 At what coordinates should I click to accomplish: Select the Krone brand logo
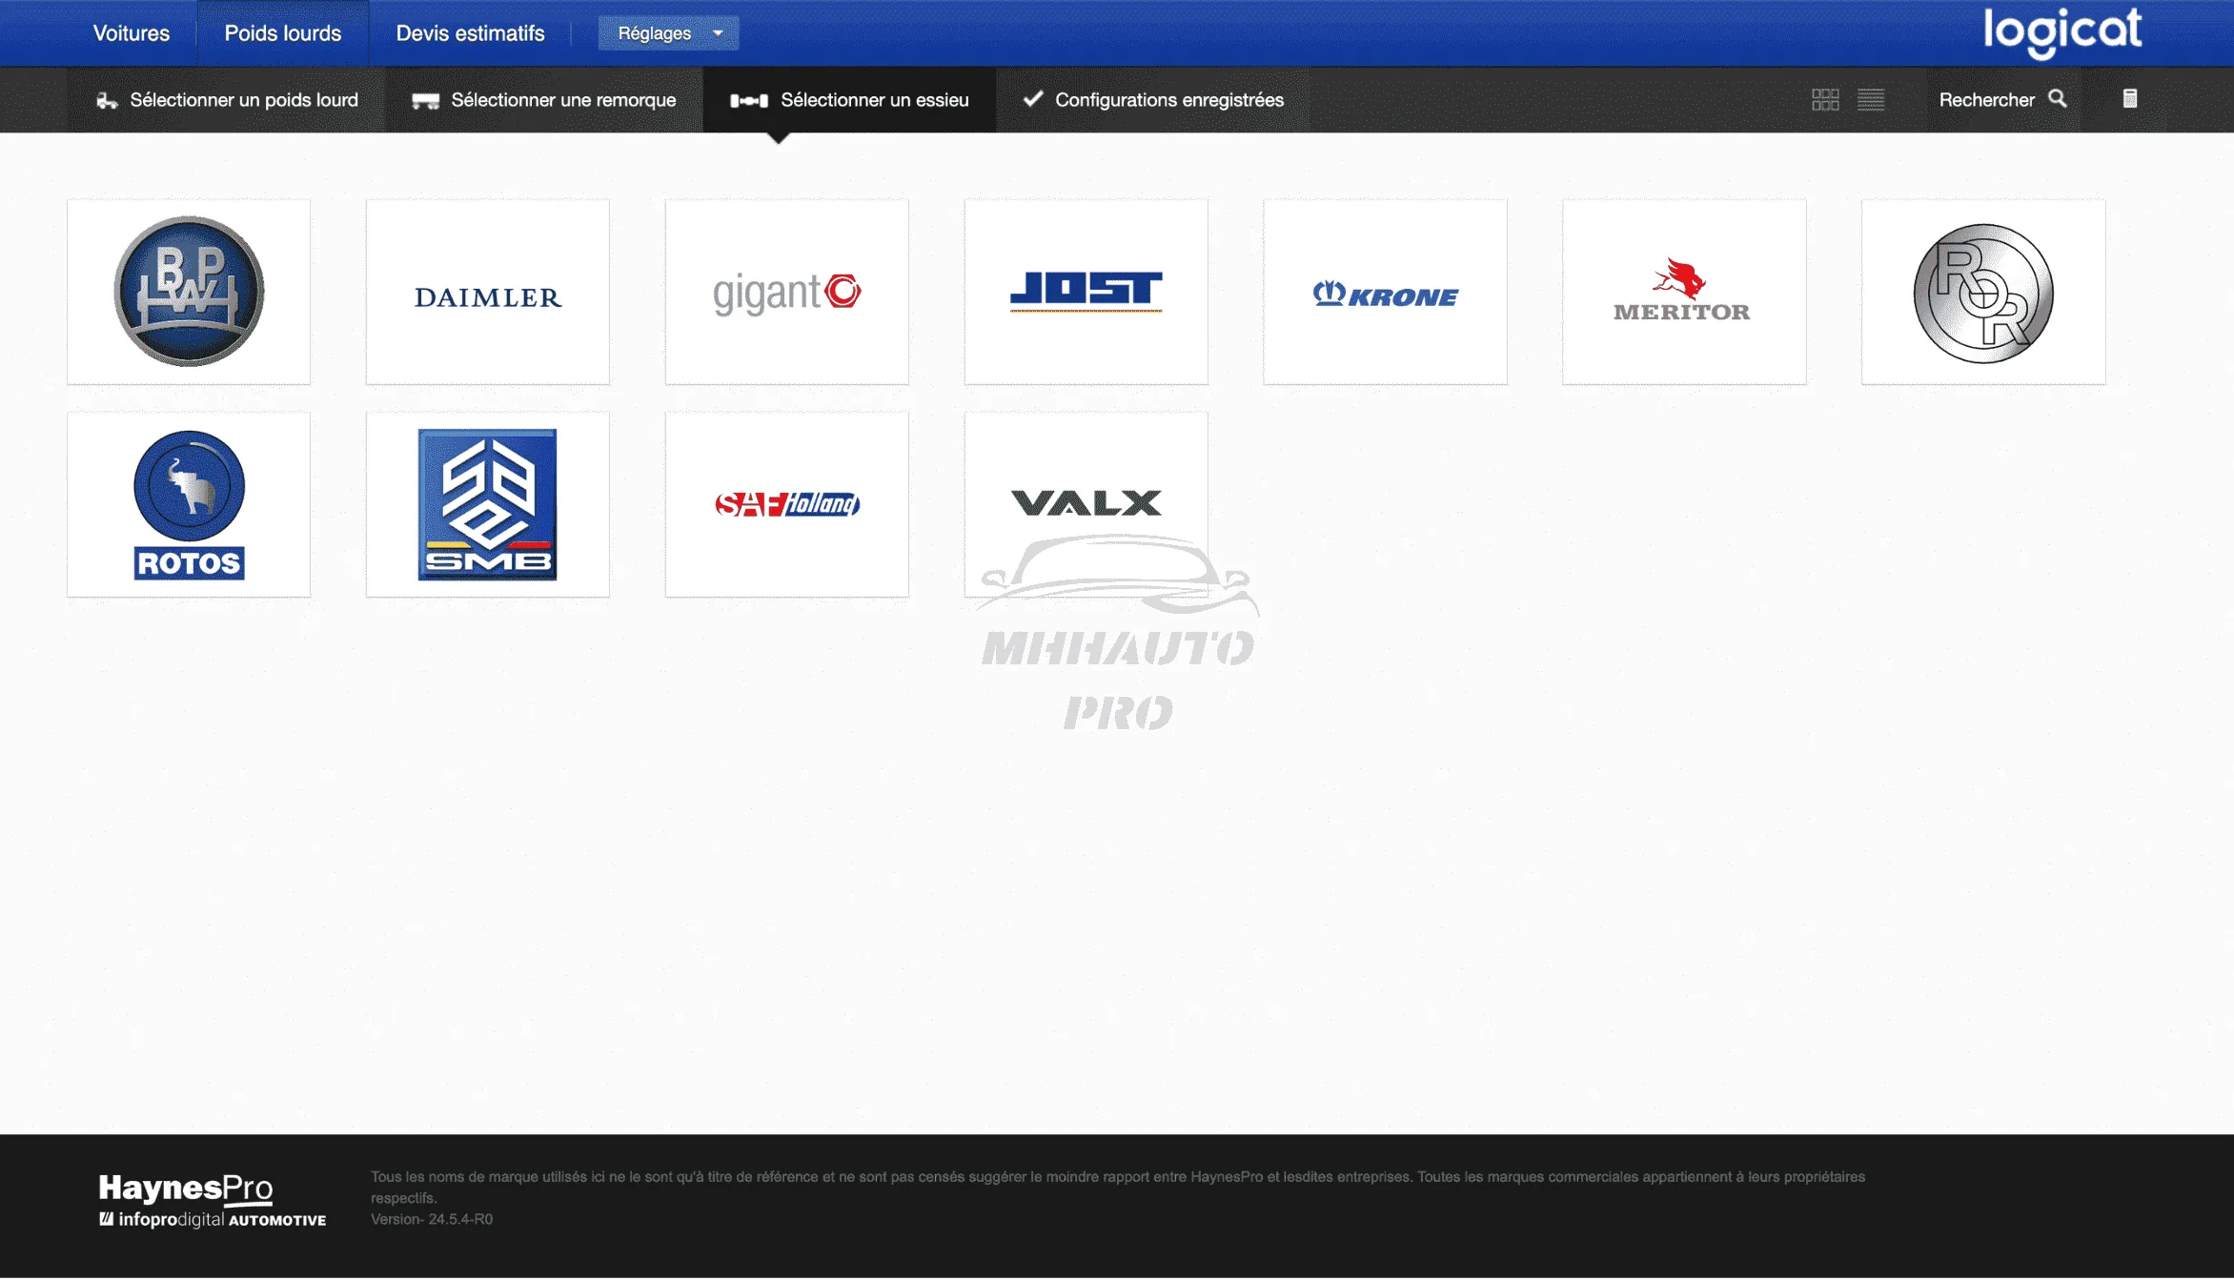point(1385,292)
